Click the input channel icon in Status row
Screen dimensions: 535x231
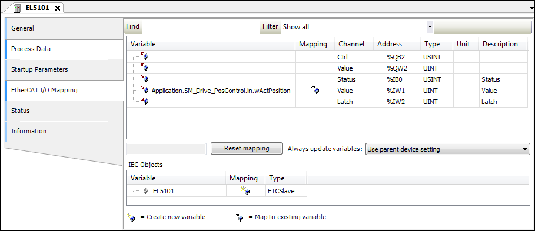pyautogui.click(x=145, y=79)
